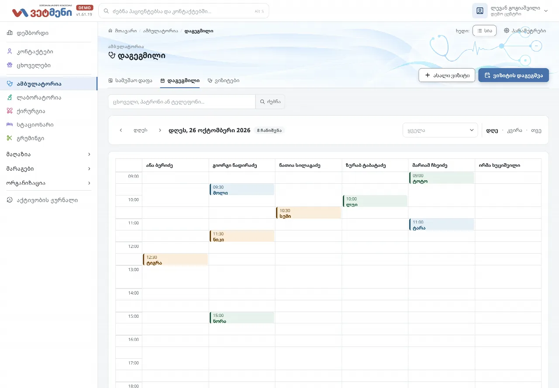Open the 09:00 ტოტო appointment
This screenshot has height=388, width=559.
tap(442, 178)
